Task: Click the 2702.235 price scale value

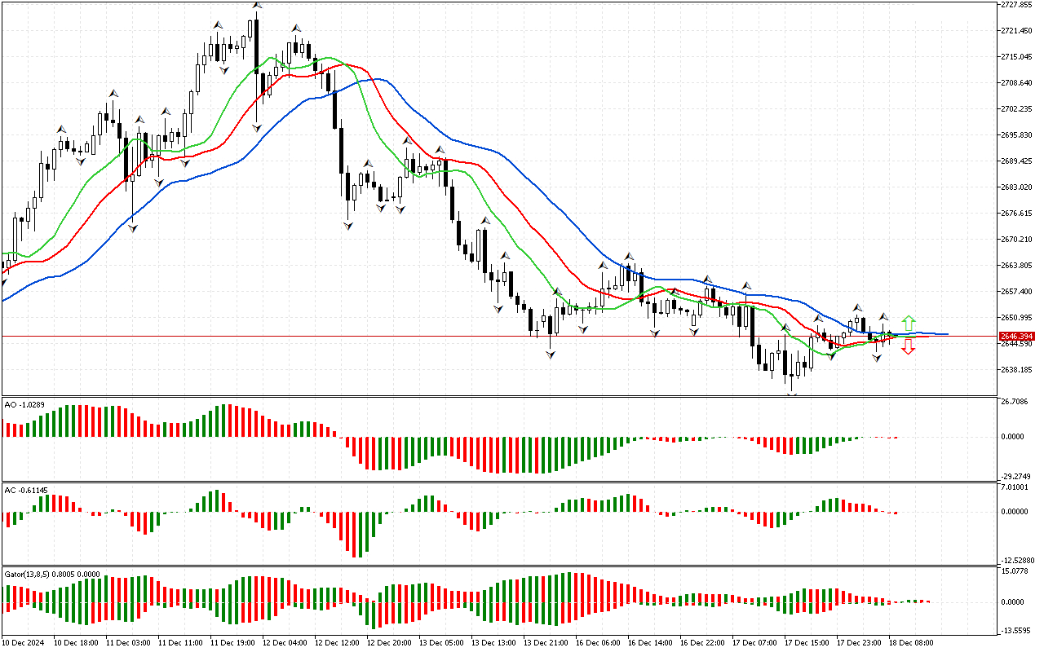Action: tap(1016, 109)
